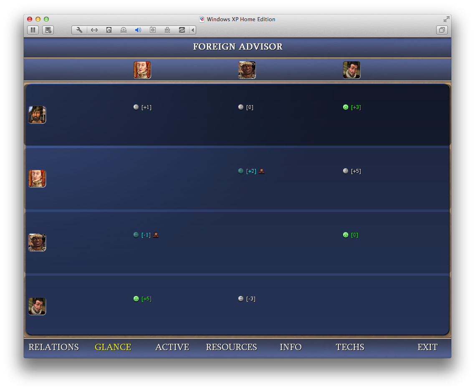This screenshot has width=475, height=391.
Task: Go to the TECHS tab
Action: (350, 347)
